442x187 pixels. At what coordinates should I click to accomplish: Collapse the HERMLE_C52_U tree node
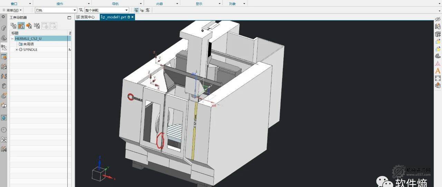pyautogui.click(x=12, y=39)
